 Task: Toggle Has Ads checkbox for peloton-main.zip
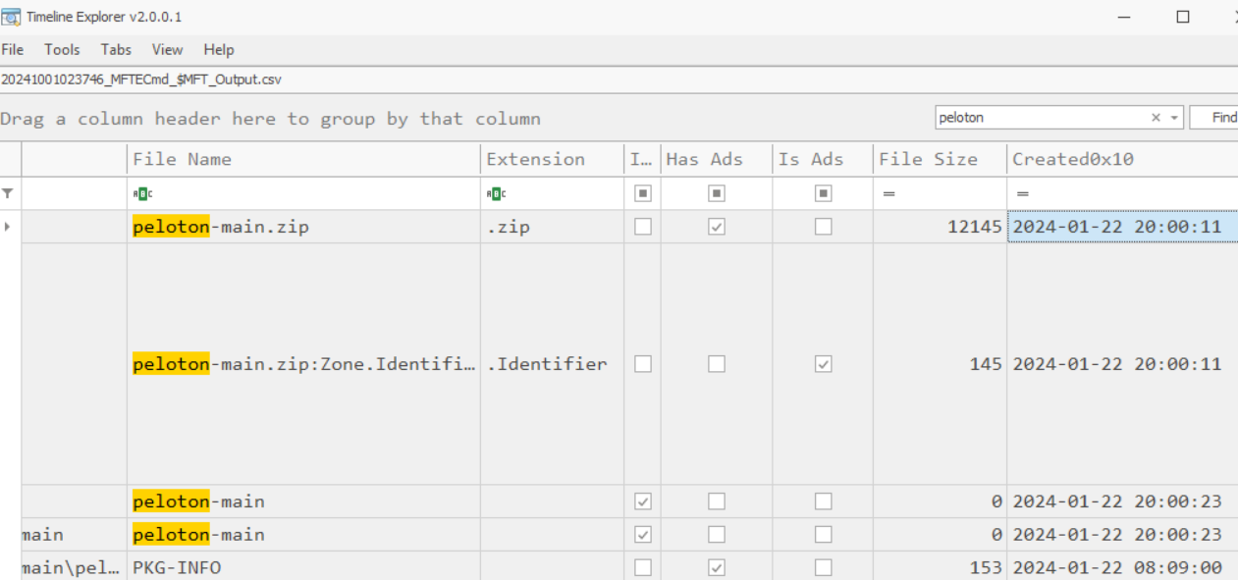pyautogui.click(x=717, y=227)
